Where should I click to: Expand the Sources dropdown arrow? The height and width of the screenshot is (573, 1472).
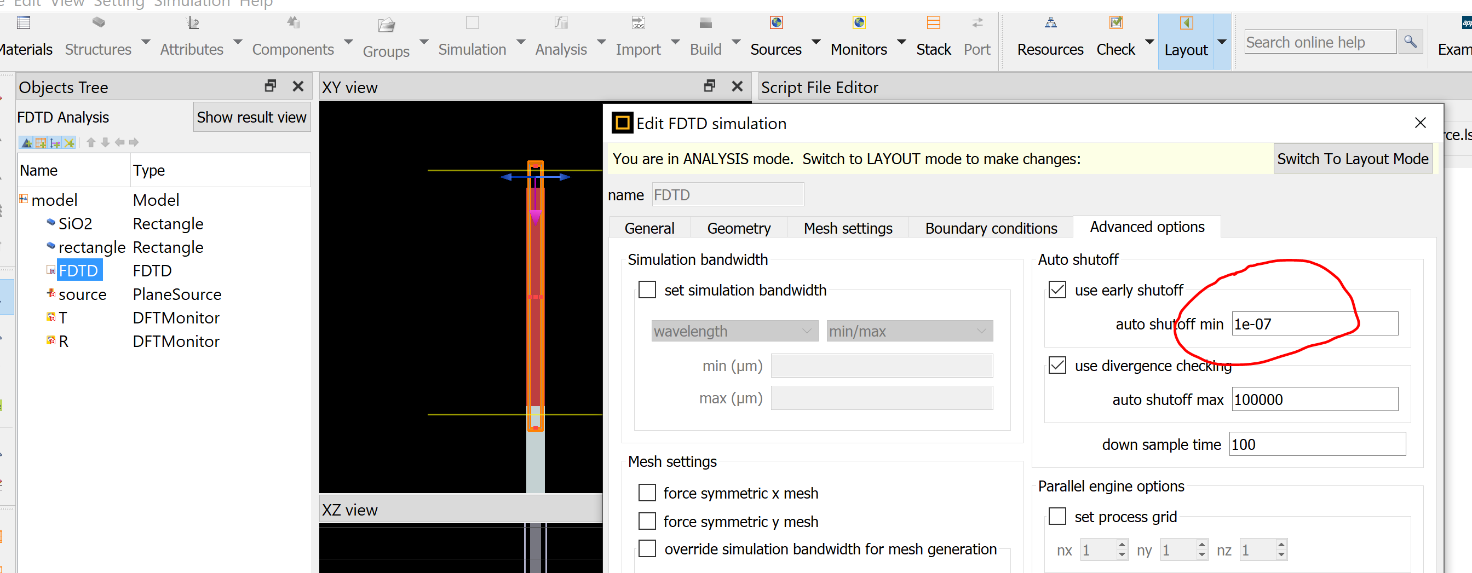[816, 42]
